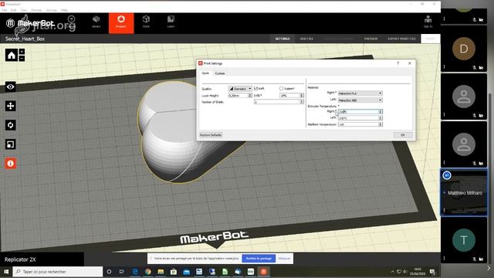The height and width of the screenshot is (278, 494).
Task: Click the help question mark in Print Settings
Action: (398, 63)
